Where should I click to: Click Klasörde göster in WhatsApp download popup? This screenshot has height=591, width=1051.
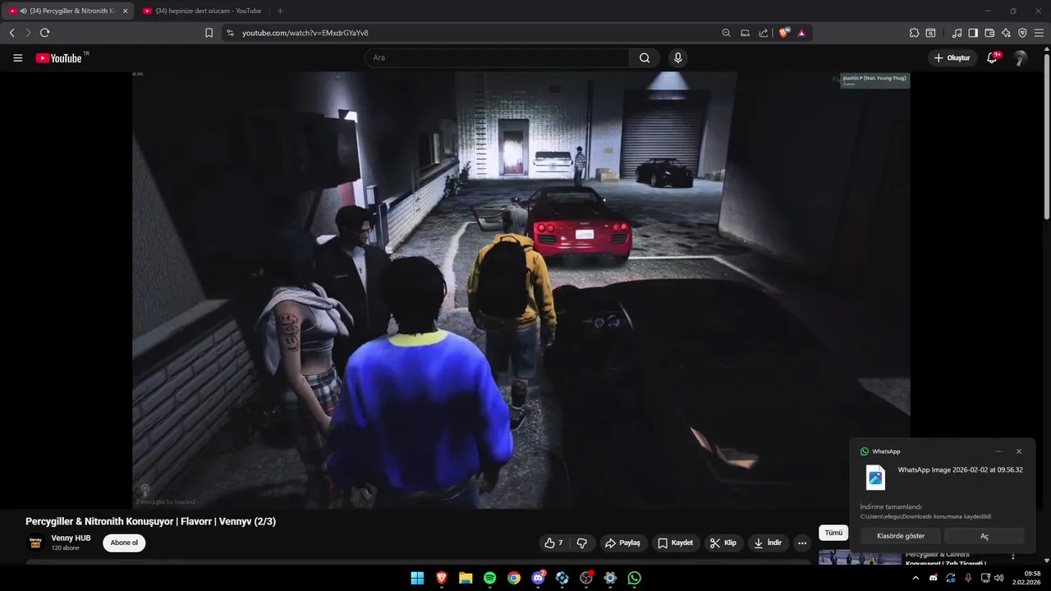(x=901, y=536)
